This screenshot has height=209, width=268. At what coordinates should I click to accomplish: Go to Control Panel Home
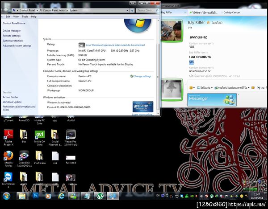(x=14, y=23)
